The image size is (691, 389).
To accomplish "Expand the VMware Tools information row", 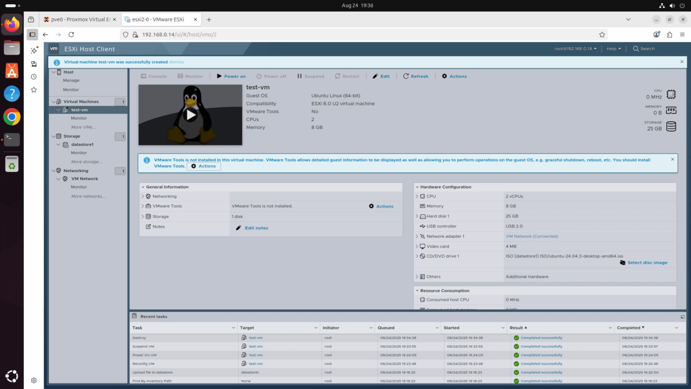I will tap(143, 206).
